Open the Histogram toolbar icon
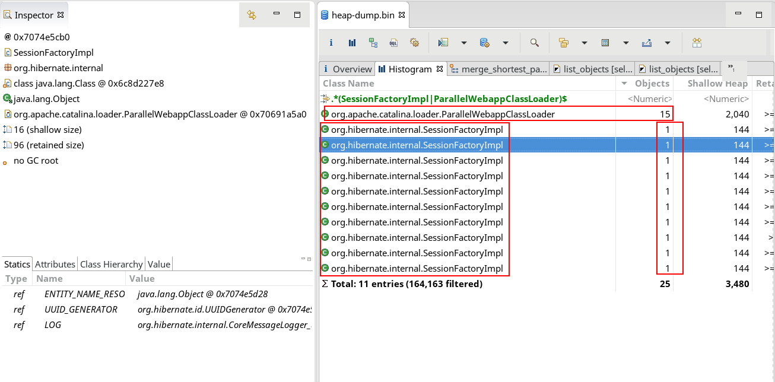This screenshot has width=775, height=382. tap(352, 43)
